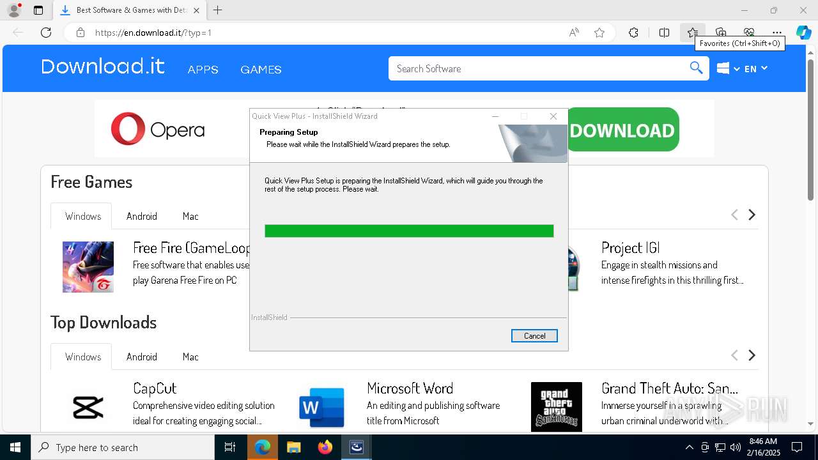
Task: Open the volume tray icon
Action: click(x=736, y=447)
